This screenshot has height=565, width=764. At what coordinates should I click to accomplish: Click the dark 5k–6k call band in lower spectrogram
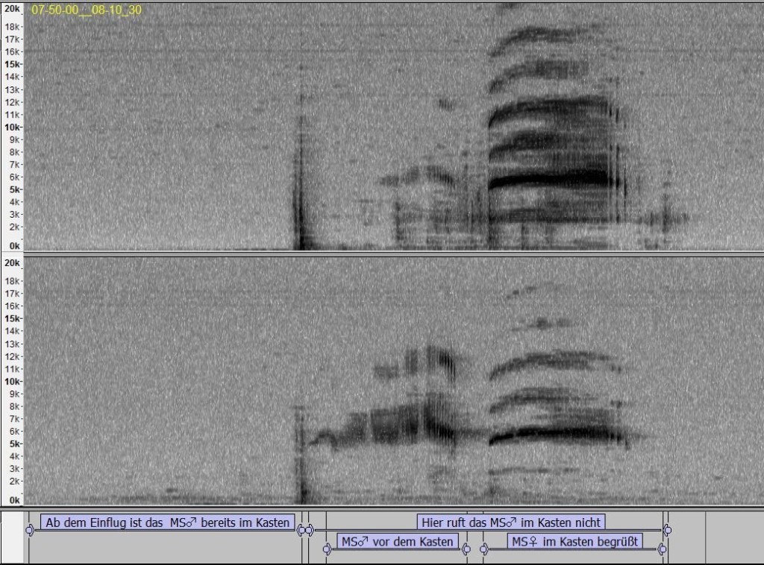(x=552, y=434)
